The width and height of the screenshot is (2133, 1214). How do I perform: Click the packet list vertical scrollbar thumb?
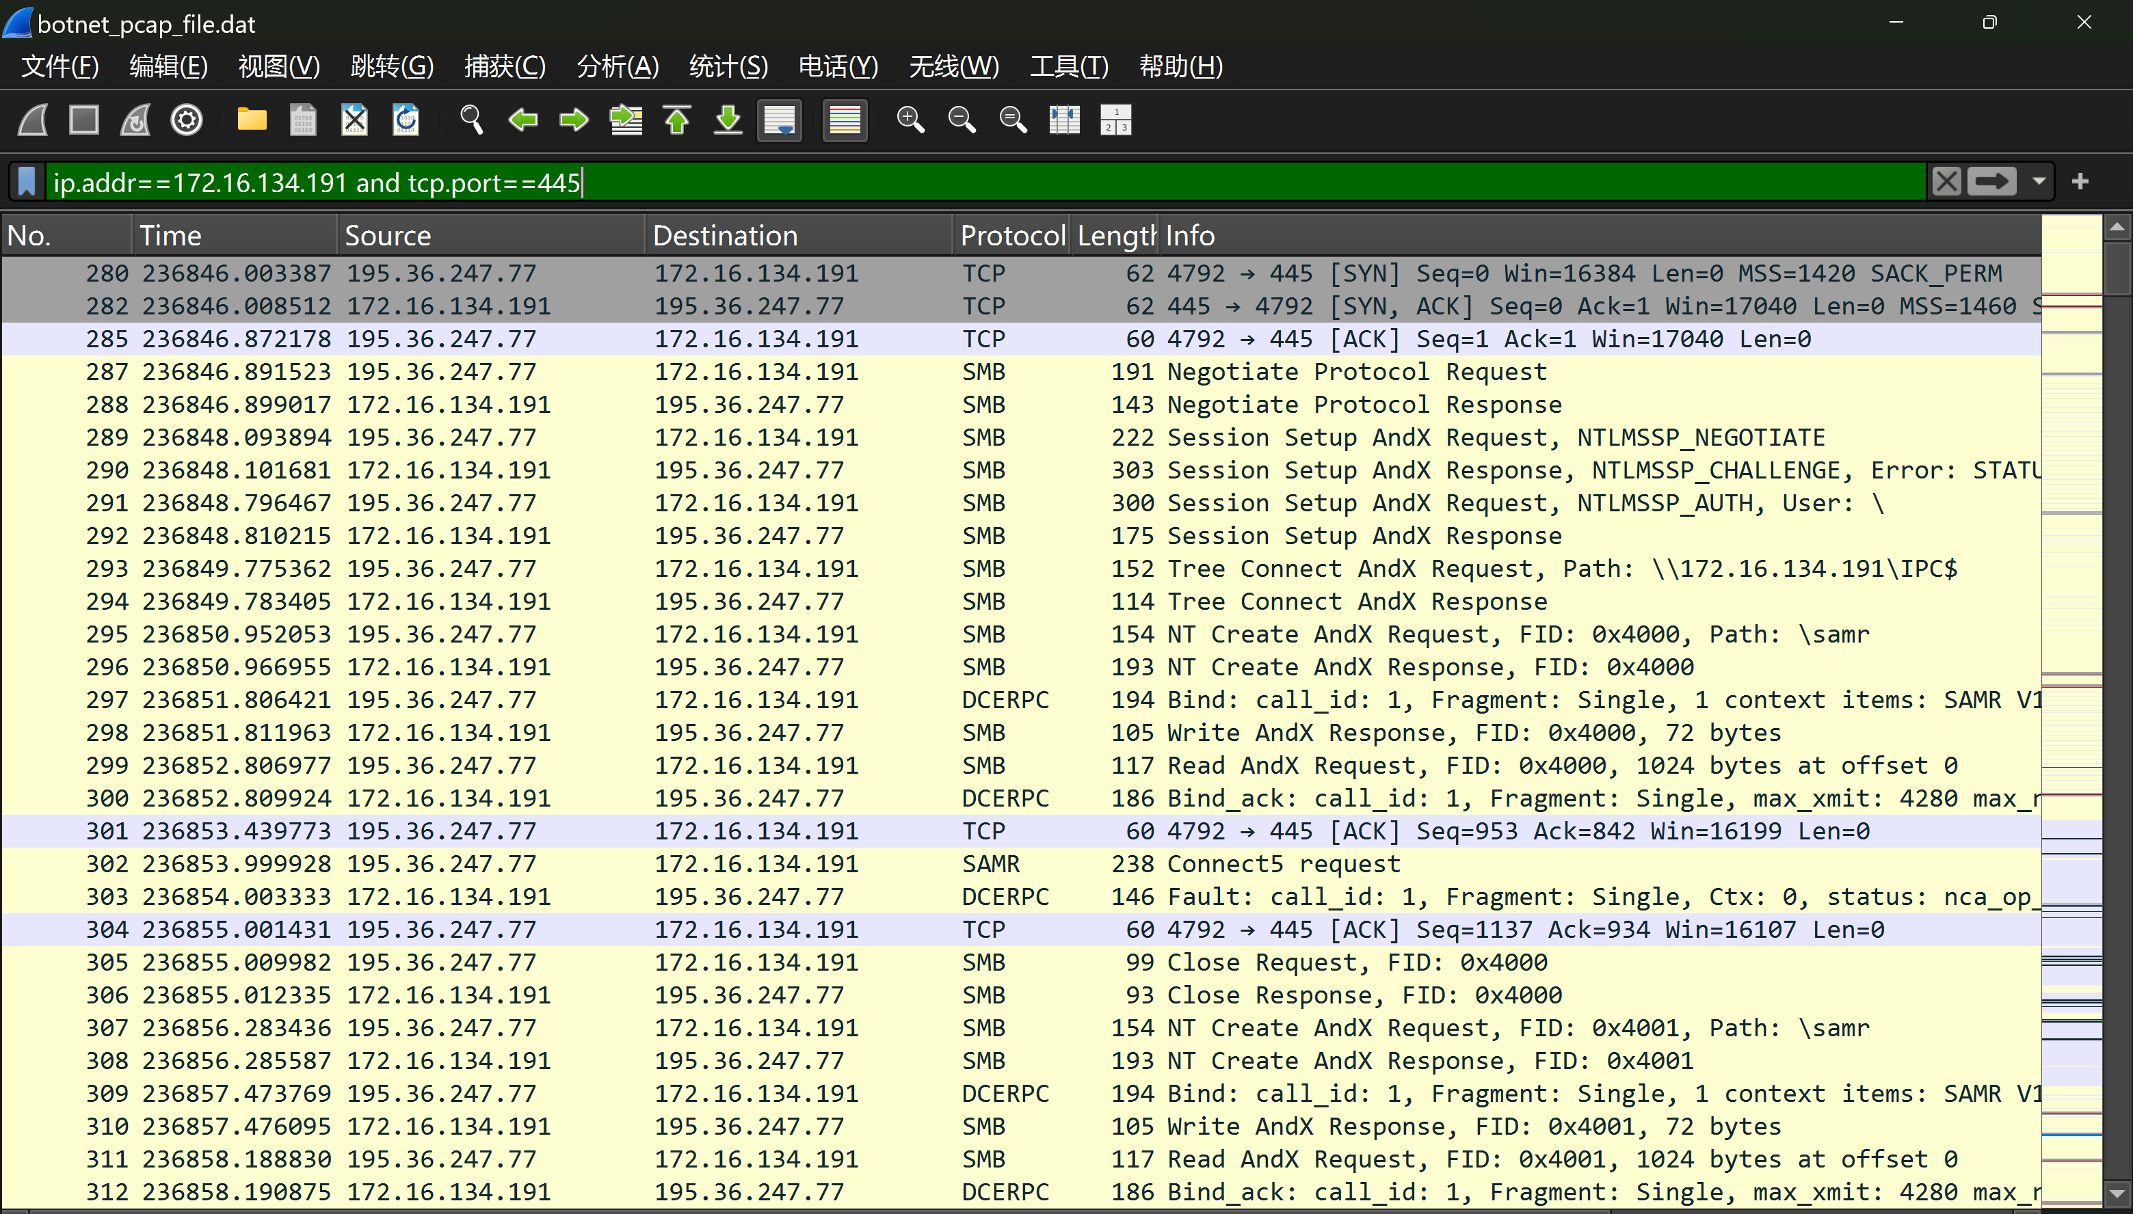pyautogui.click(x=2117, y=269)
